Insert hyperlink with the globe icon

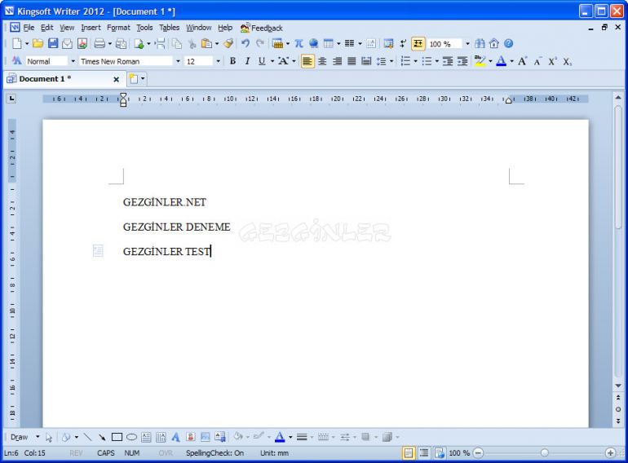click(x=314, y=44)
